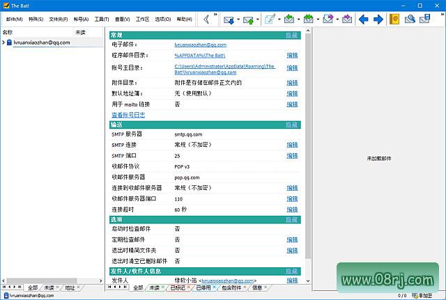
Task: Open the dropdown next to the forward icon
Action: tap(337, 19)
